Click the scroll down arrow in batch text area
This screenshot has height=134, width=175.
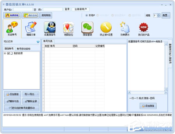tap(166, 89)
